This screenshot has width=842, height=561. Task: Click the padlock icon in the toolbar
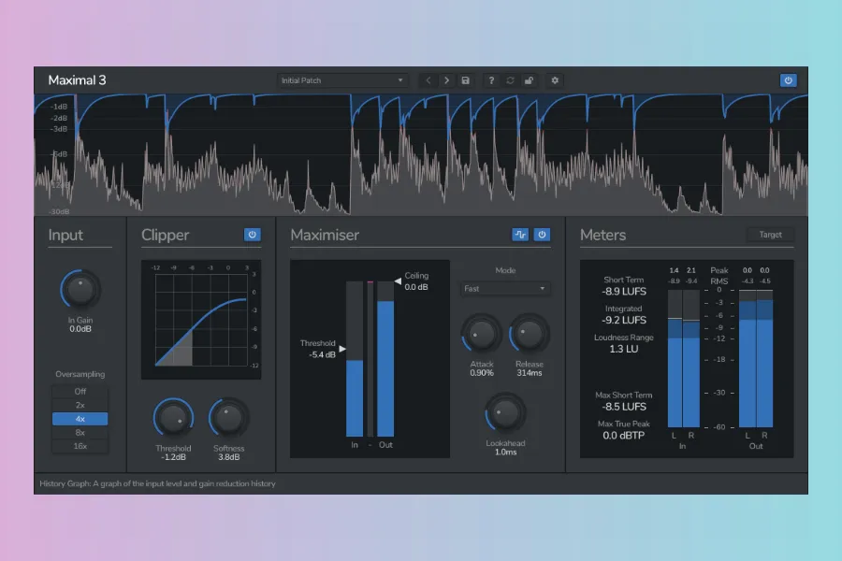(x=529, y=80)
